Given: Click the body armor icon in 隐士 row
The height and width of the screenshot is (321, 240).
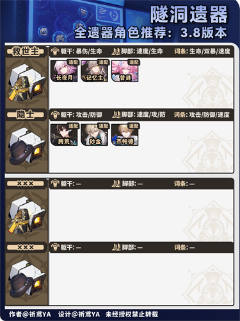Looking at the screenshot, I should pyautogui.click(x=55, y=115).
